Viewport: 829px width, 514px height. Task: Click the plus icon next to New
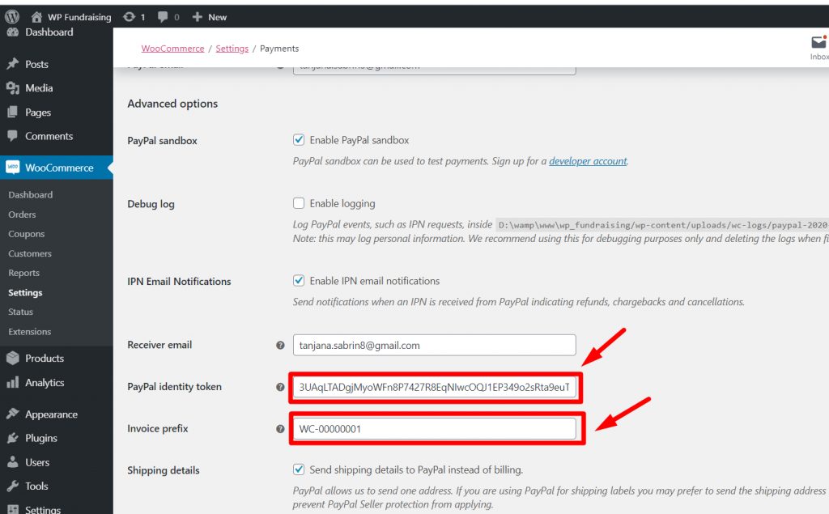[x=198, y=17]
